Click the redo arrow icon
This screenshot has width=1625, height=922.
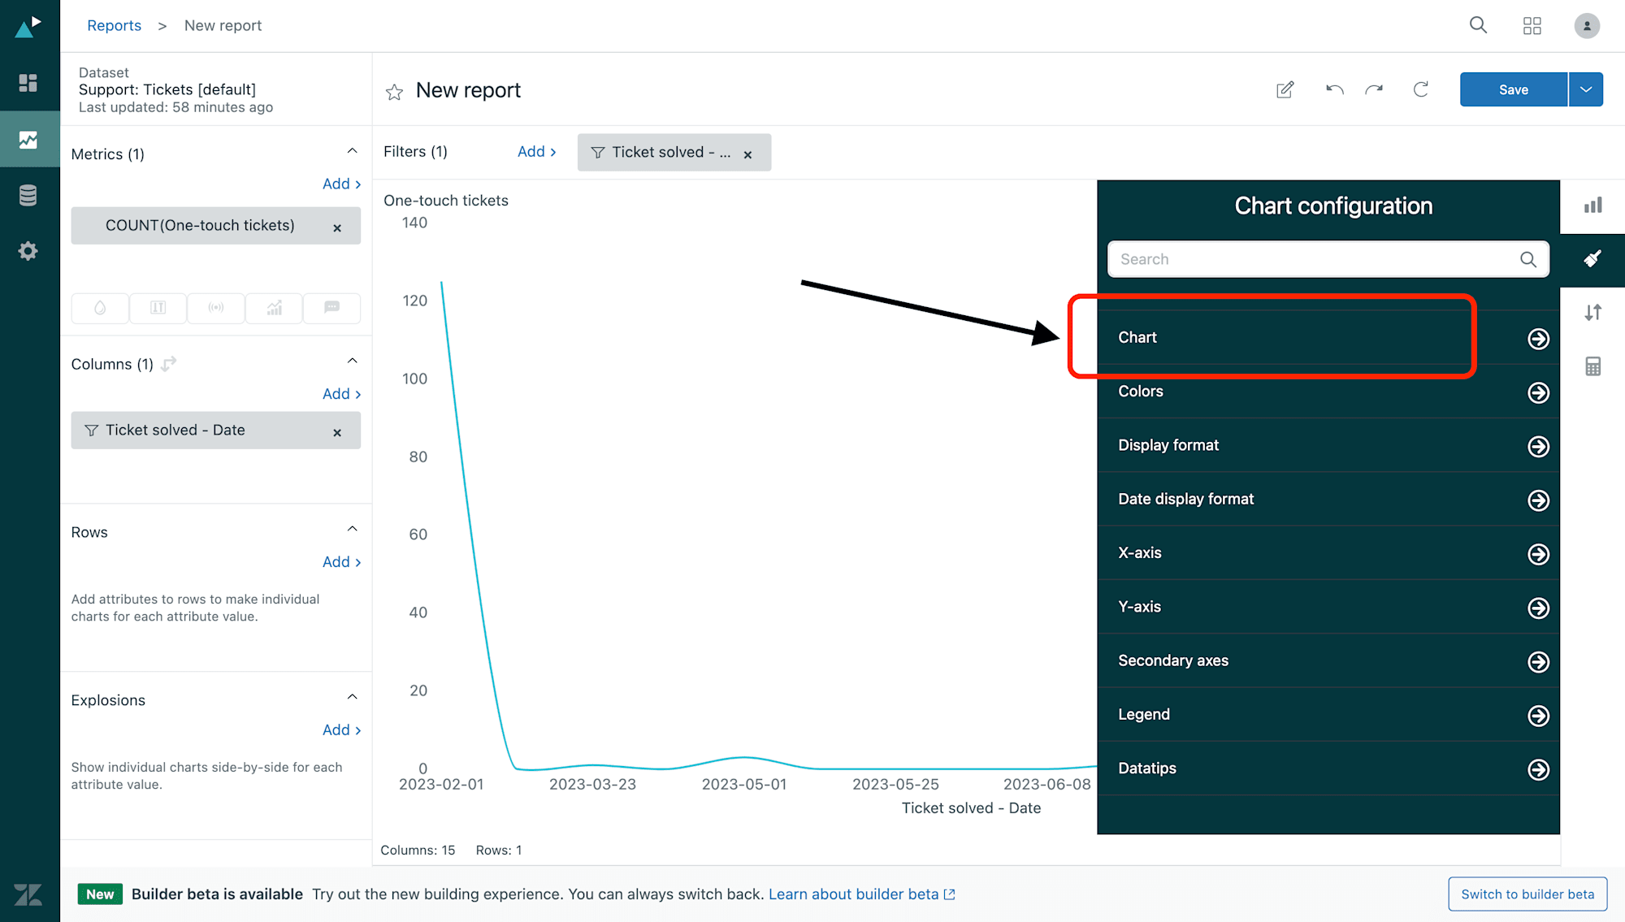tap(1375, 89)
